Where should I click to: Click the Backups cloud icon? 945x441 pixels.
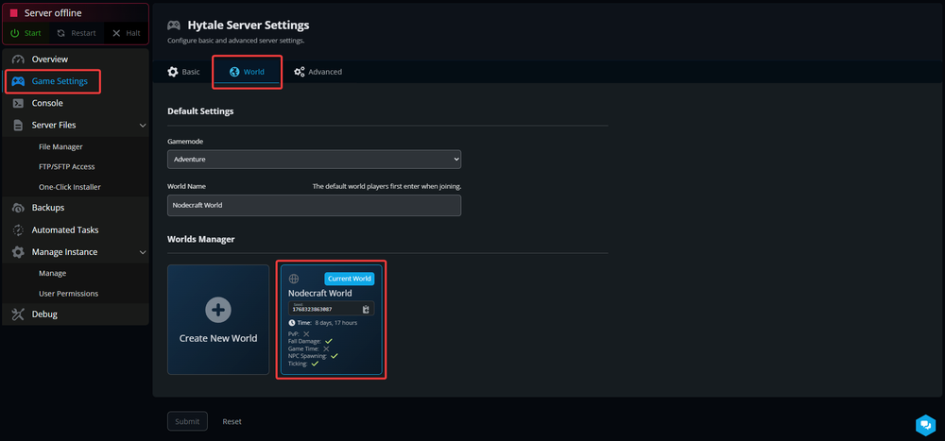point(18,208)
